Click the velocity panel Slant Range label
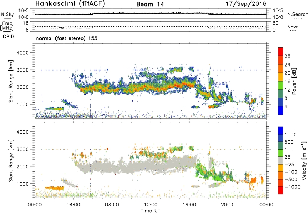Image resolution: width=308 pixels, height=213 pixels. [x=11, y=160]
